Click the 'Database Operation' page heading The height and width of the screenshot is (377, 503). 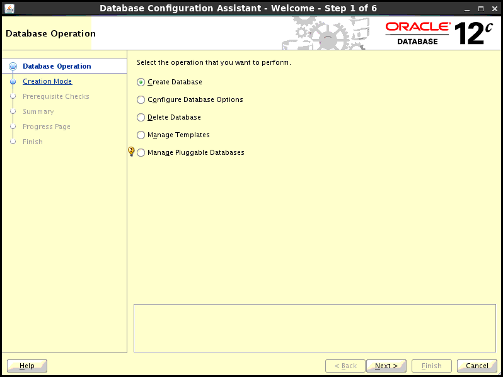click(x=50, y=33)
